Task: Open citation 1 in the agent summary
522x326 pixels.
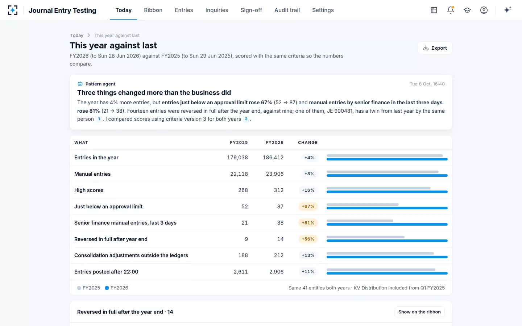Action: [x=99, y=119]
